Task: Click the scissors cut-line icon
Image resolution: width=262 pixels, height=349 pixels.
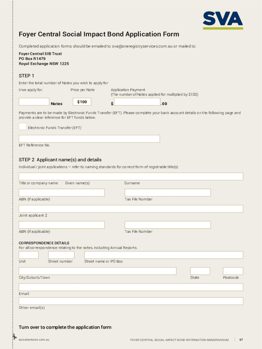Action: [x=14, y=337]
